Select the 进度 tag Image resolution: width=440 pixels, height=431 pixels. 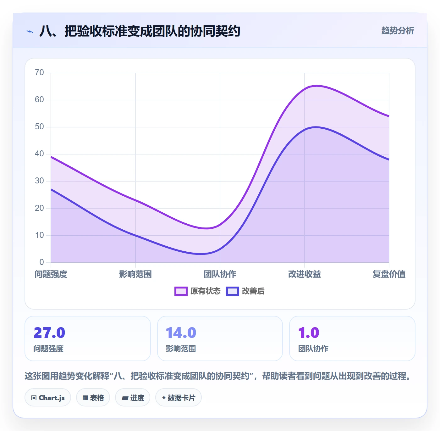point(133,398)
